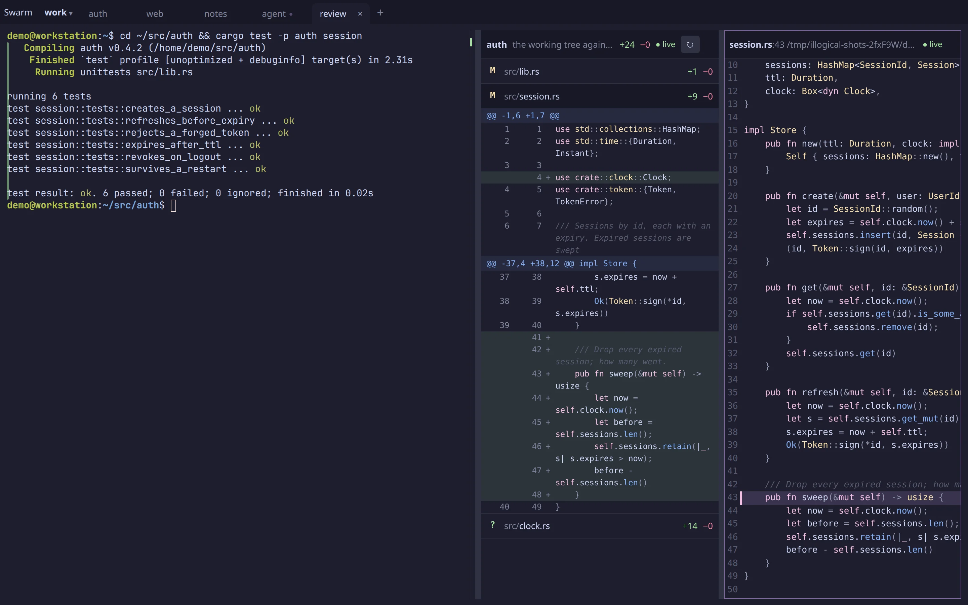
Task: Click the M status marker for src/lib.rs
Action: click(x=492, y=71)
